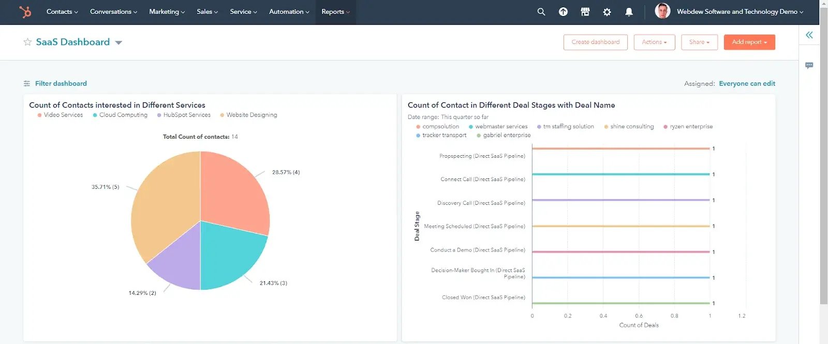Click the page vertical scrollbar
The image size is (828, 344).
coord(823,155)
